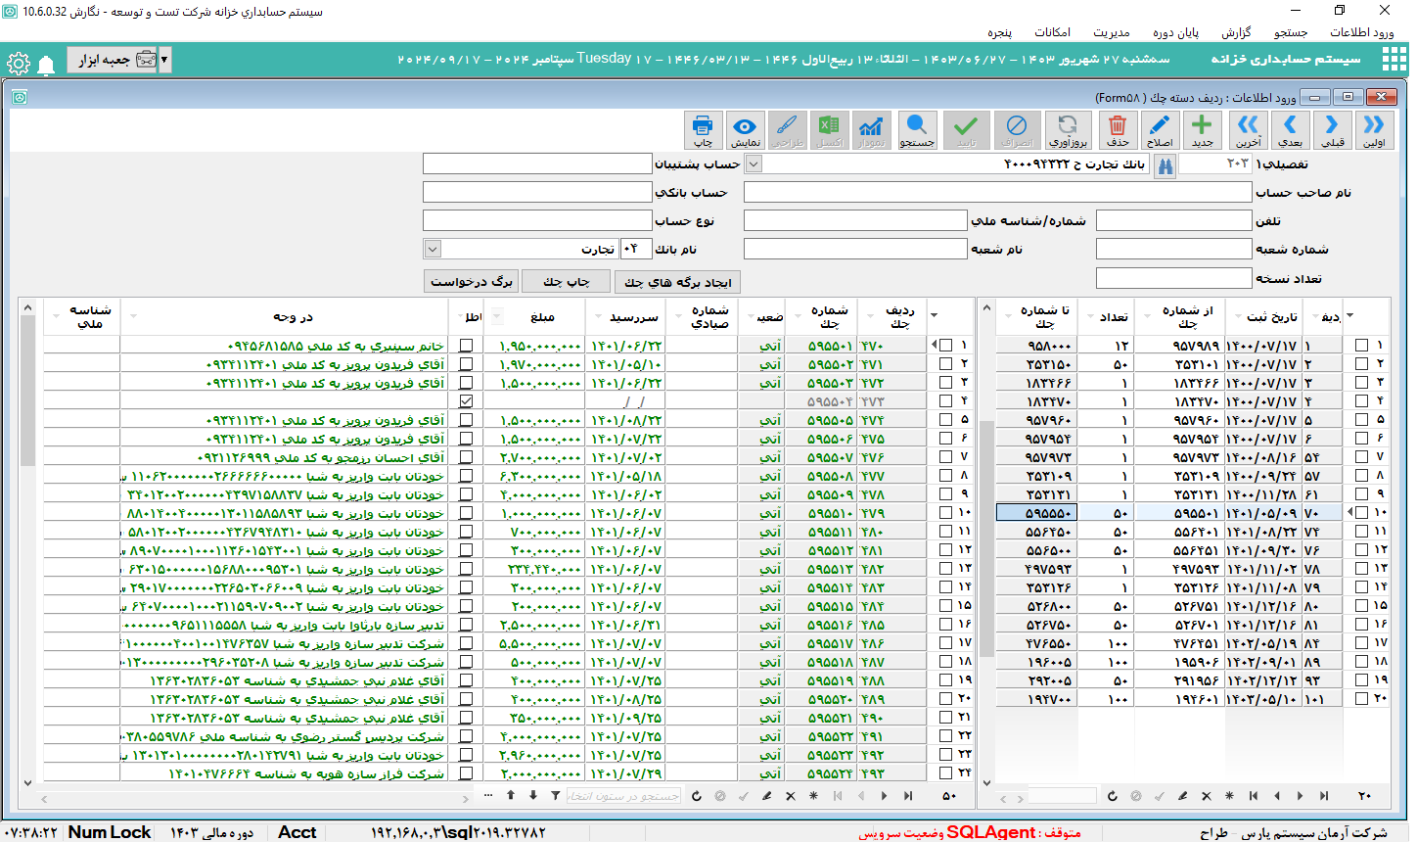
Task: Click the ایجاد برگه های چک button
Action: click(678, 282)
